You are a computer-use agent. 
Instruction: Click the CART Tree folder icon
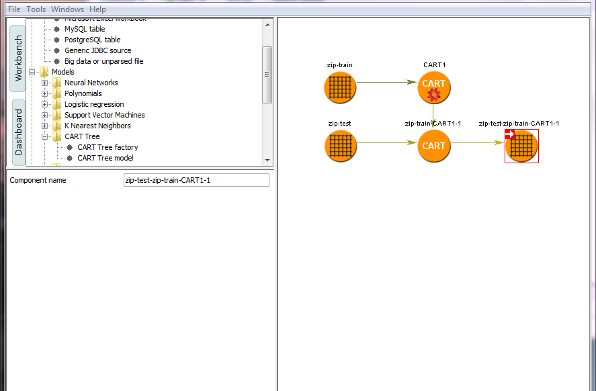57,136
